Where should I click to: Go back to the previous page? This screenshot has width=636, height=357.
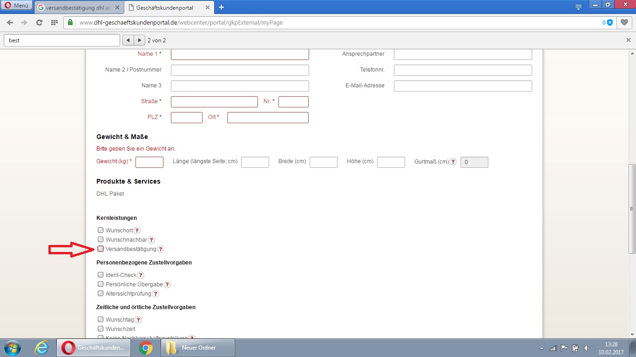10,22
